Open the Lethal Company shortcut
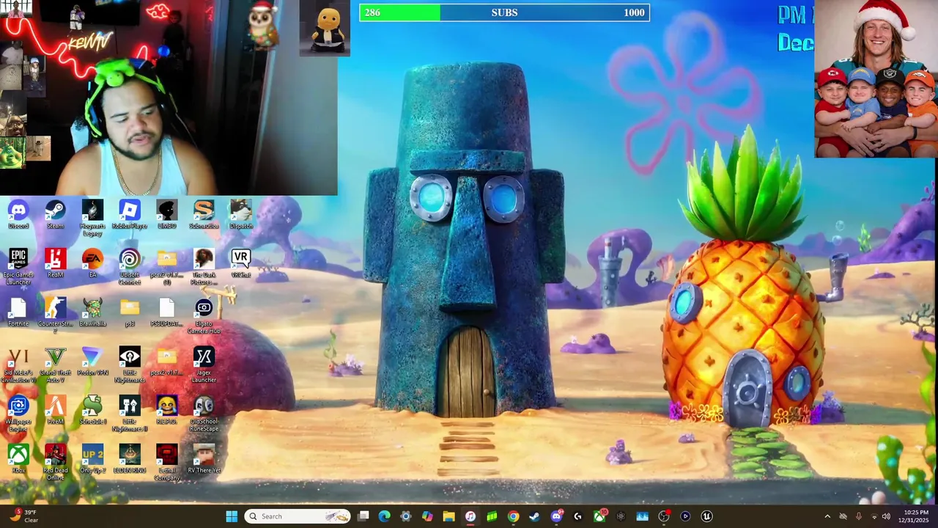The width and height of the screenshot is (938, 528). tap(166, 462)
